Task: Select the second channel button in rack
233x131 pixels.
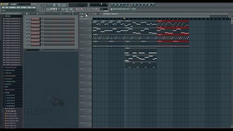Action: tap(35, 23)
